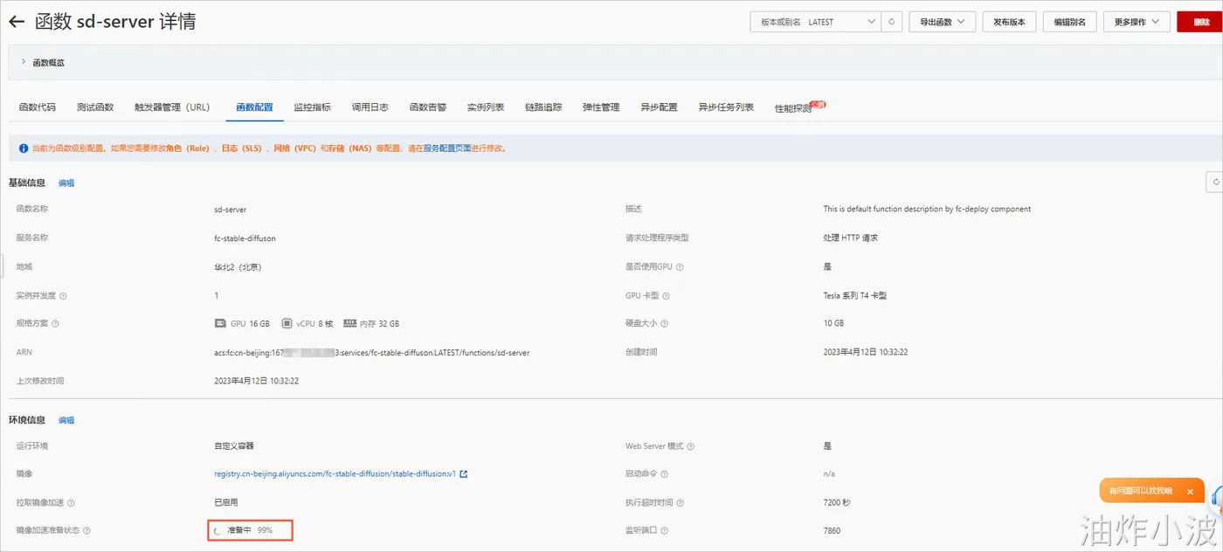Open the 更多操作 dropdown menu
The image size is (1223, 552).
[1137, 22]
